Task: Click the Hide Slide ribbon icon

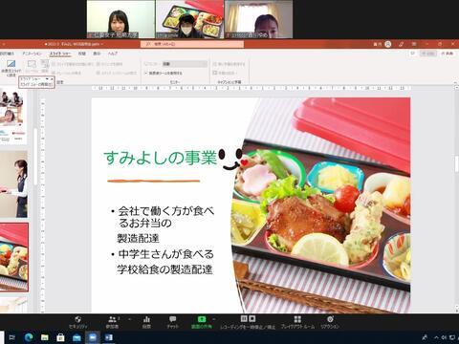Action: pos(11,69)
